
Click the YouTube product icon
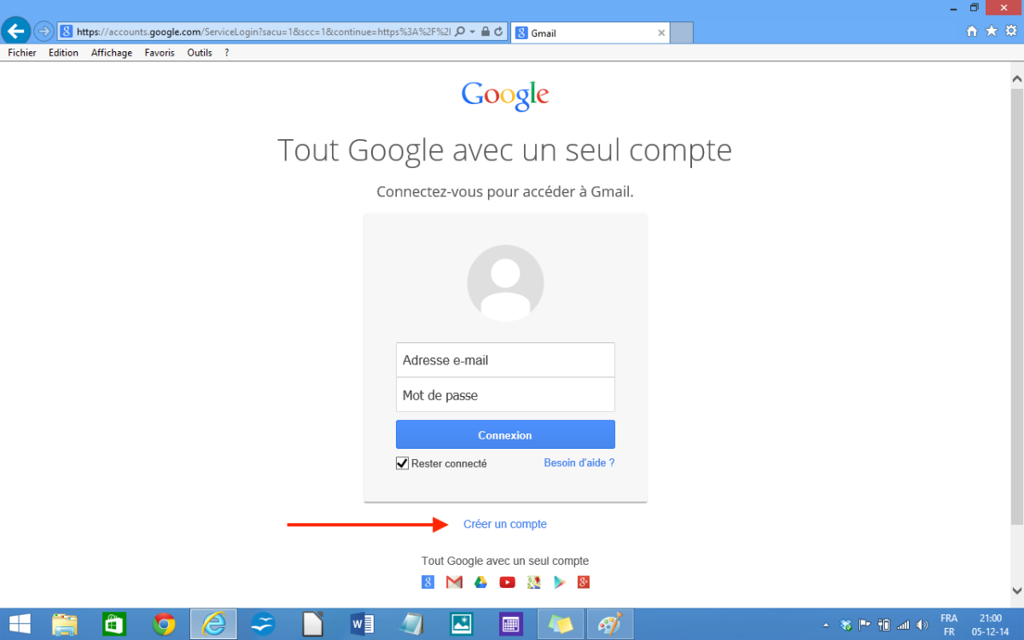[x=508, y=582]
